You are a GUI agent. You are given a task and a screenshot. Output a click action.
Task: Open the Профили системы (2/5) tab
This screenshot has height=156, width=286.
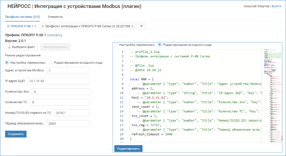23,17
